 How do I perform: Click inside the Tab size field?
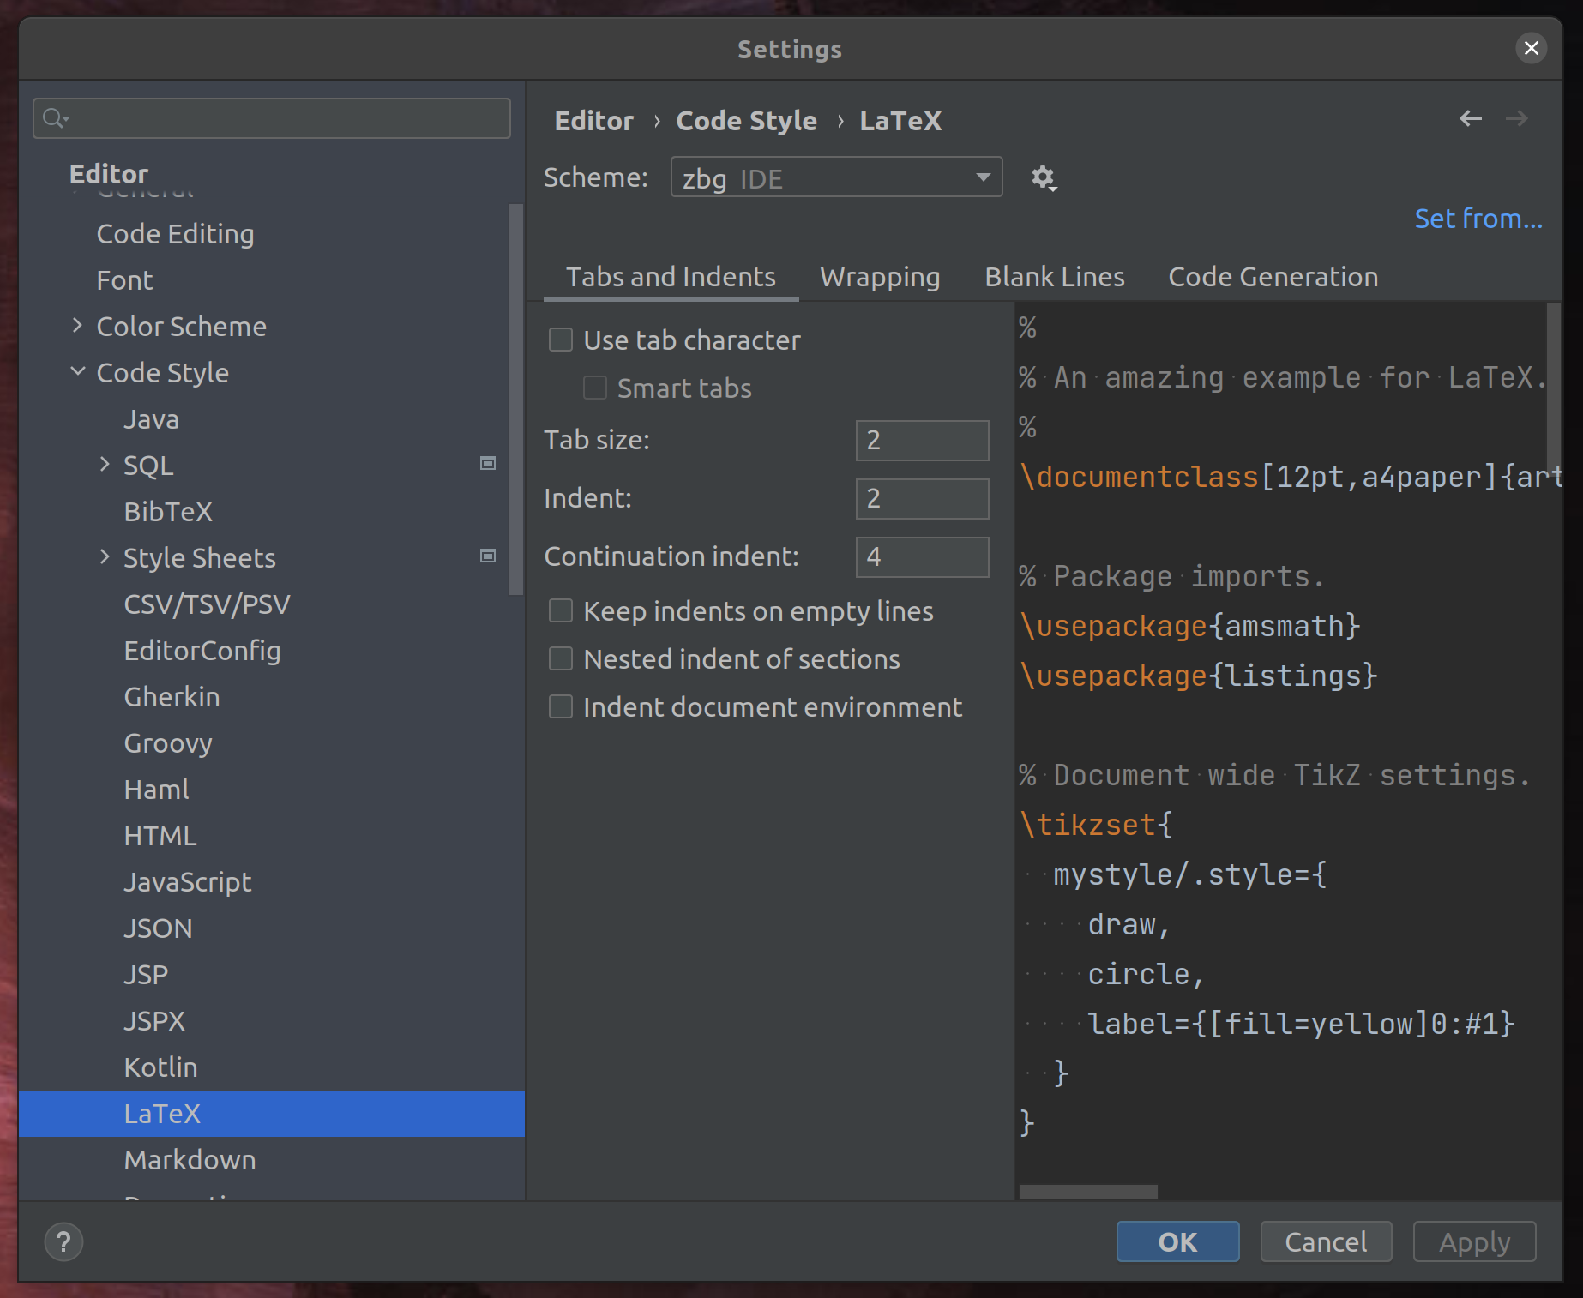click(x=922, y=440)
